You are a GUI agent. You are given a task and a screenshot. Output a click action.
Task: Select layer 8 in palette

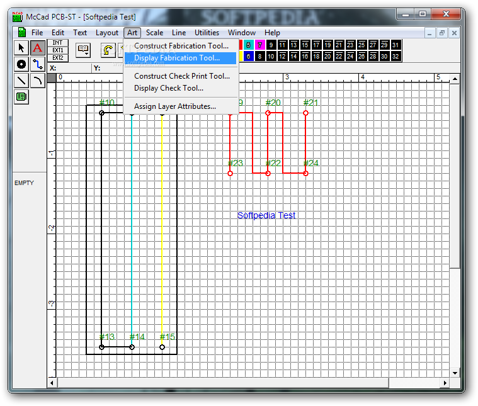pos(259,57)
